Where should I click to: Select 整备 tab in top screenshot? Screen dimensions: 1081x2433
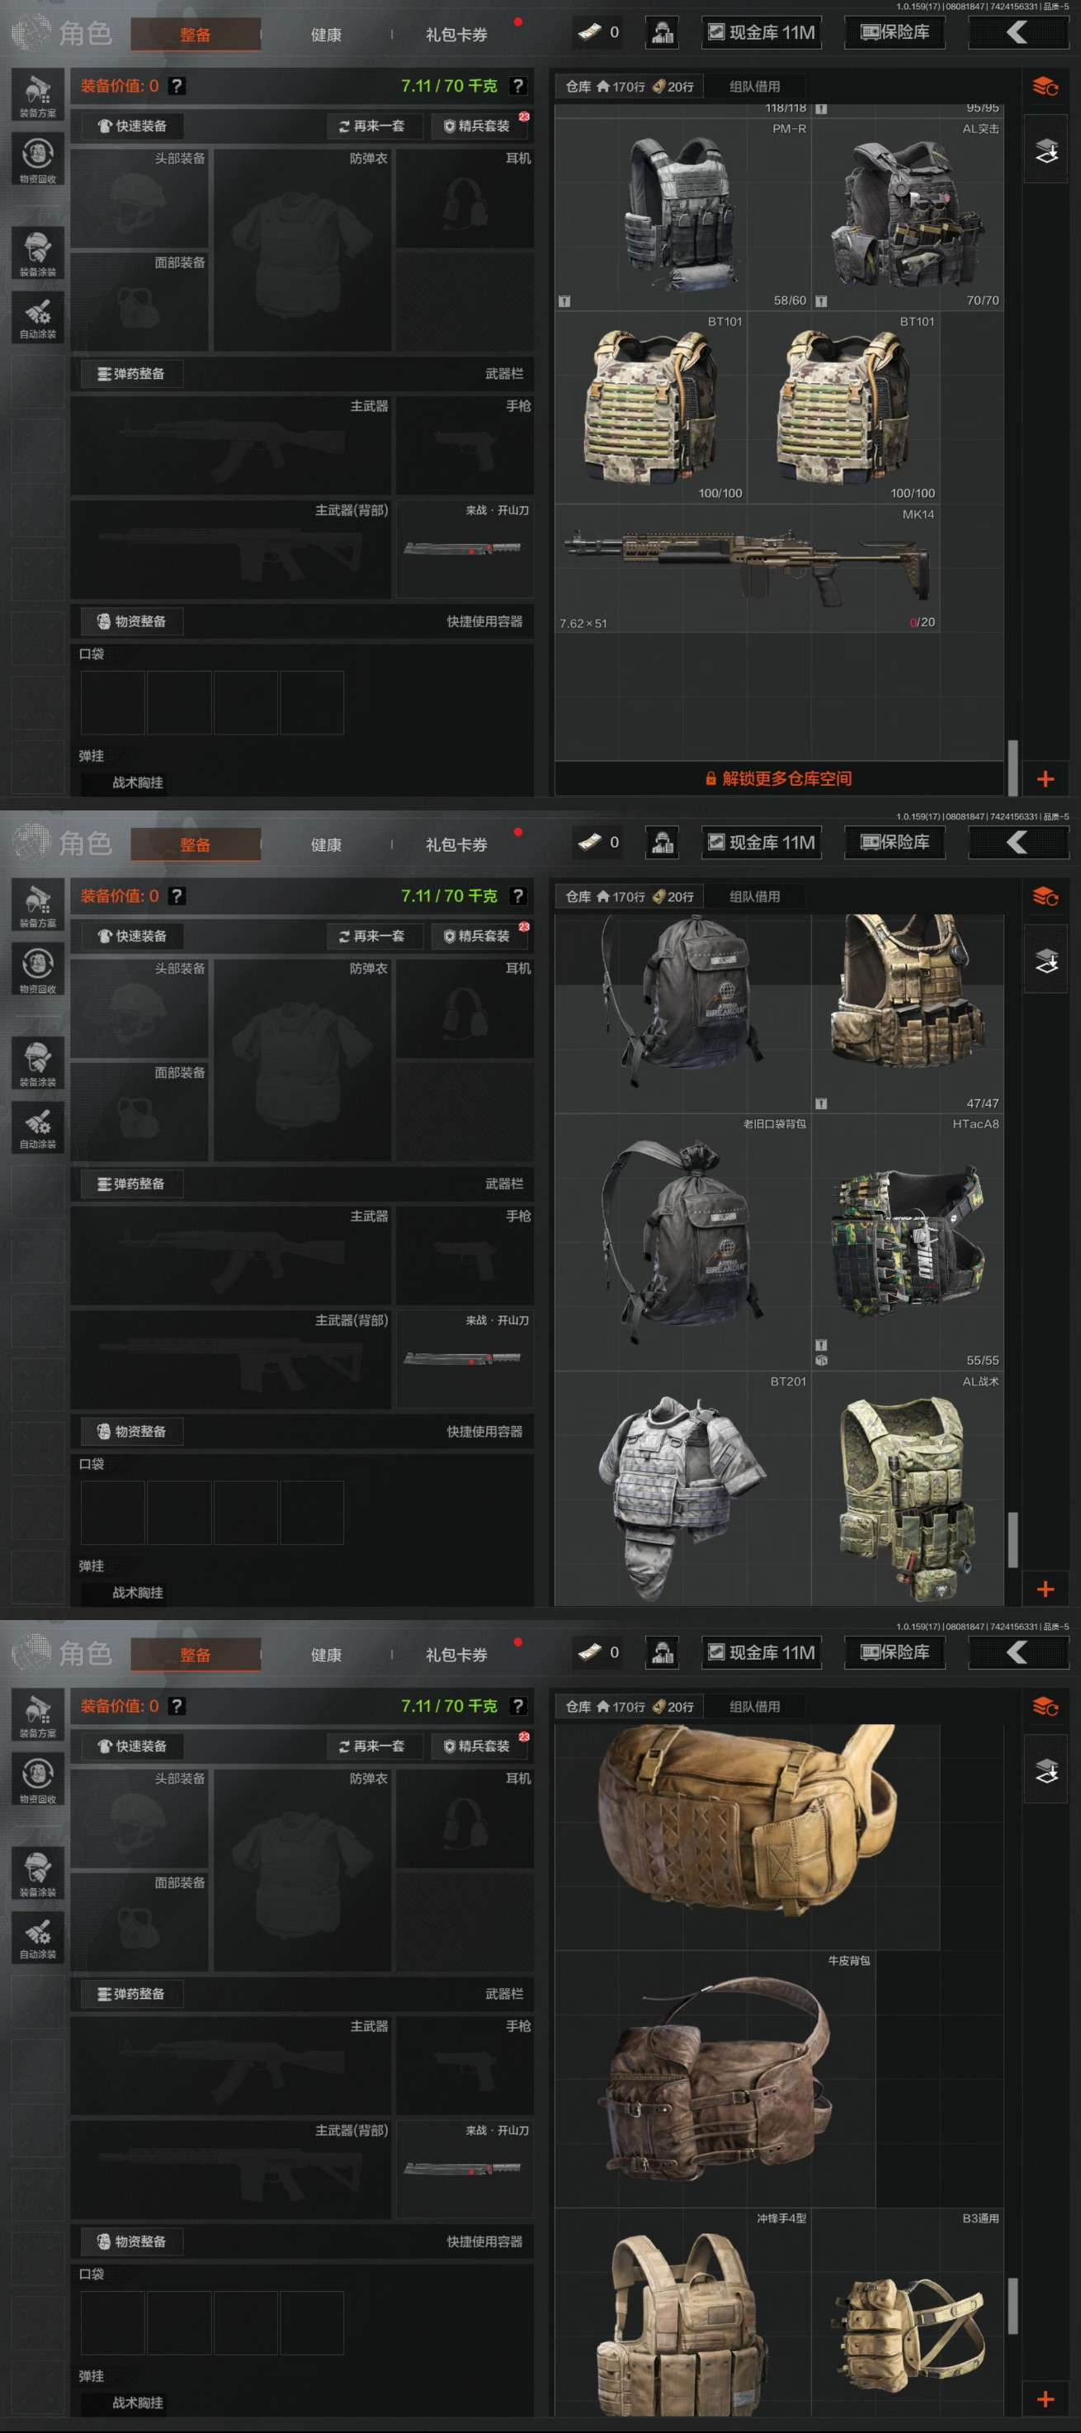196,35
